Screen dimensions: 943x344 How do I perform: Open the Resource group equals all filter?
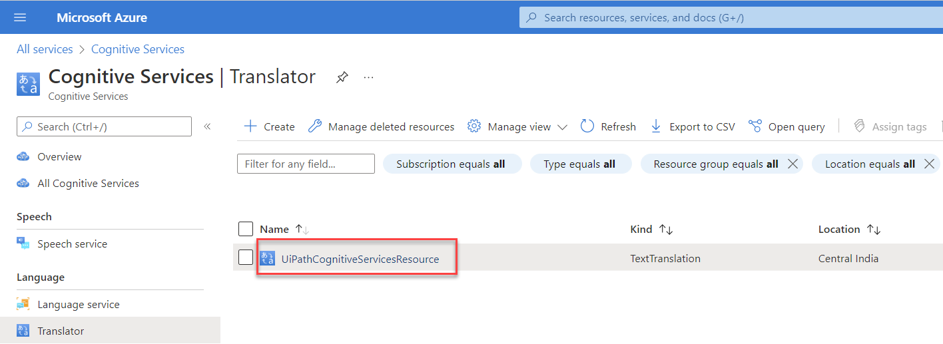click(716, 164)
